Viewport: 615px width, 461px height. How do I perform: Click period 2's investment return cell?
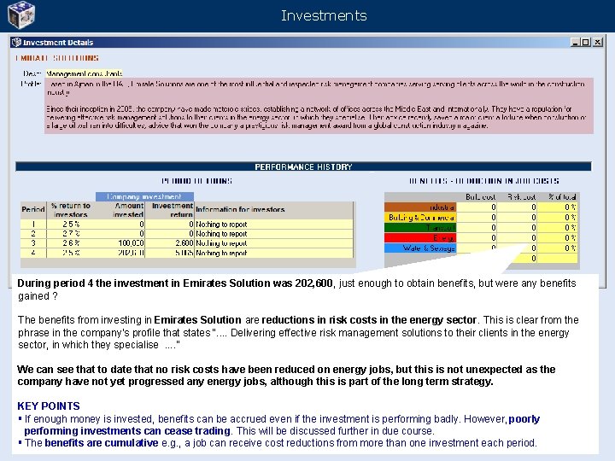click(170, 234)
